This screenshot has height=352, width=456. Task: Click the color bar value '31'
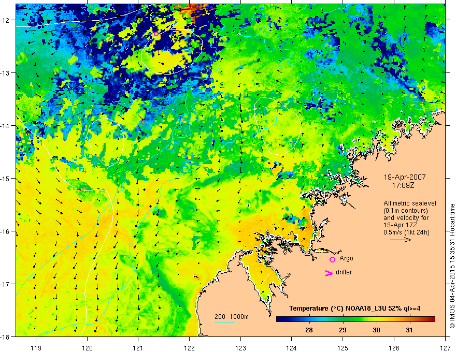(x=409, y=330)
